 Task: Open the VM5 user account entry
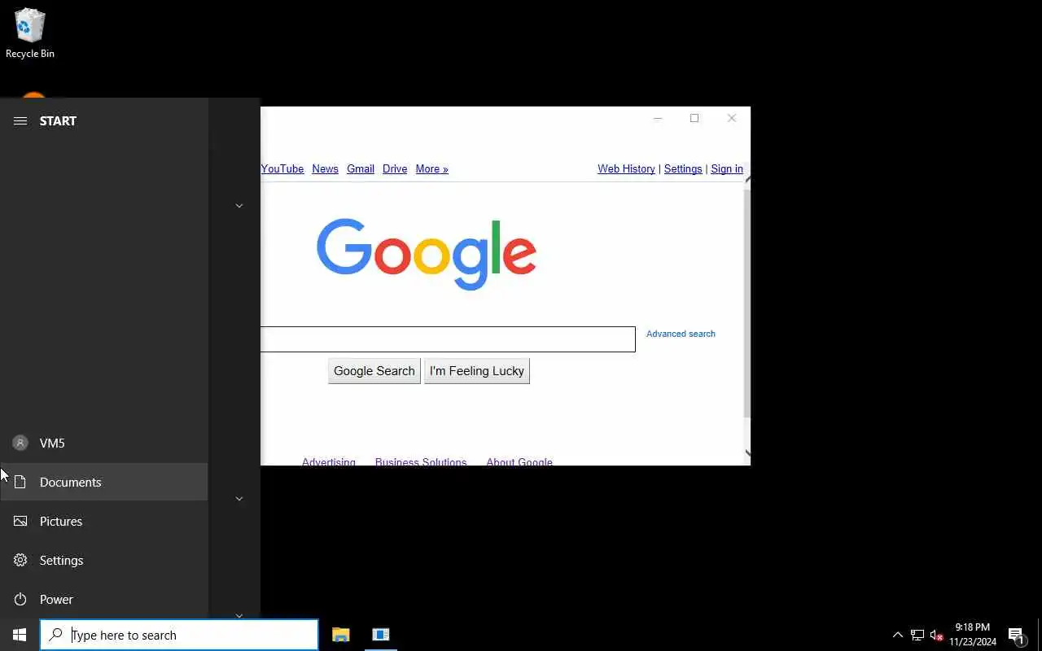[x=104, y=443]
